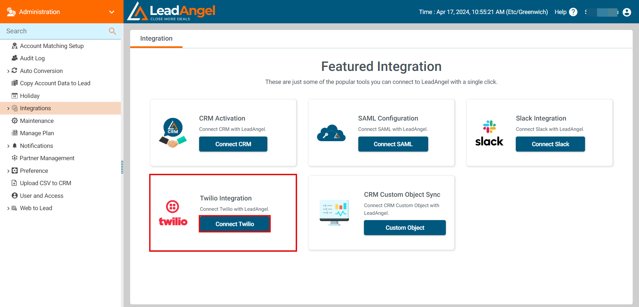Open the Administration dropdown chevron
Viewport: 639px width, 307px height.
pos(112,12)
